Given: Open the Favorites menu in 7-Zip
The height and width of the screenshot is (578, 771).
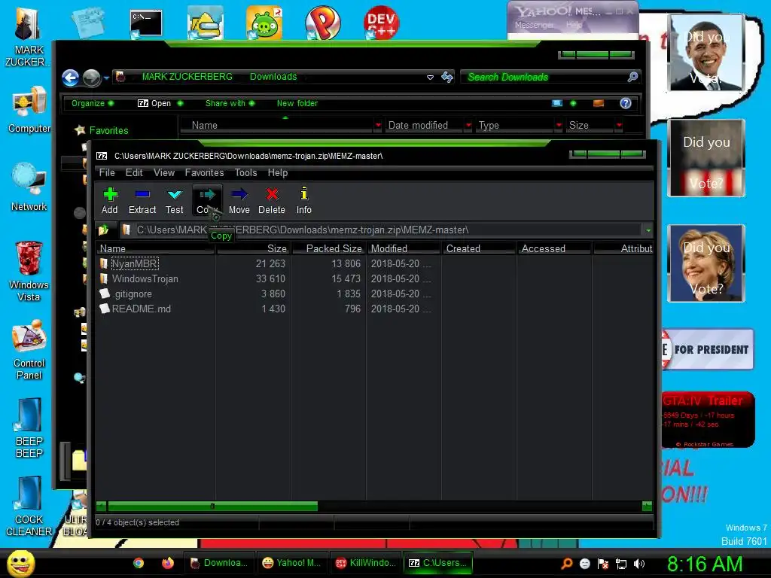Looking at the screenshot, I should 204,172.
